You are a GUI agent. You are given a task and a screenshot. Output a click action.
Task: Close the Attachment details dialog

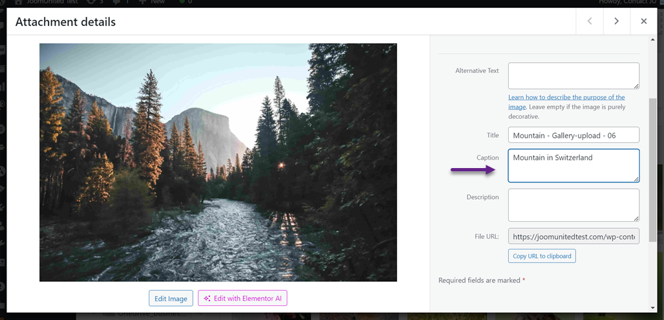[643, 21]
